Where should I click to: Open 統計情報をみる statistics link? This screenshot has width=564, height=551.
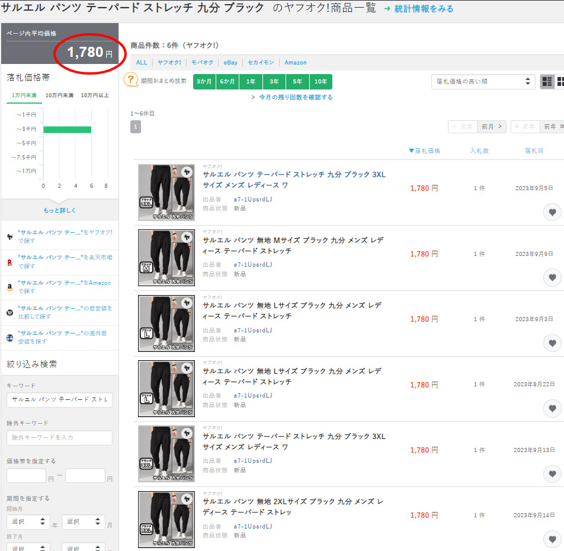424,9
